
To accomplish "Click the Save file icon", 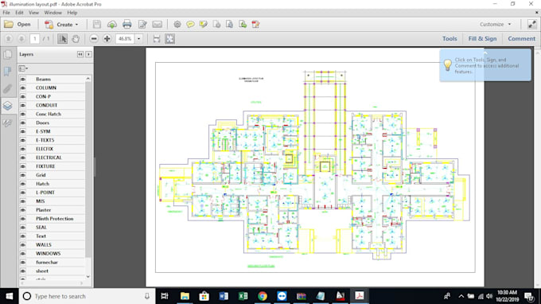I will (97, 25).
